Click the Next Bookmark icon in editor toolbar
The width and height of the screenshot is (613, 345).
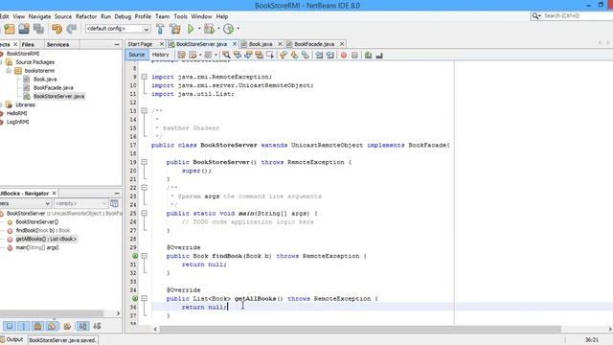pos(294,56)
